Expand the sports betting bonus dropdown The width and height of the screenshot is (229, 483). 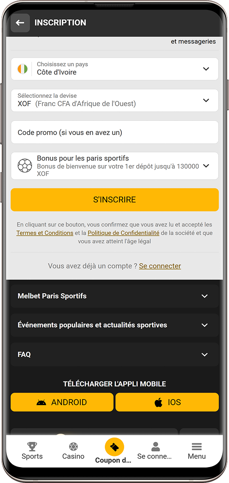pos(114,166)
